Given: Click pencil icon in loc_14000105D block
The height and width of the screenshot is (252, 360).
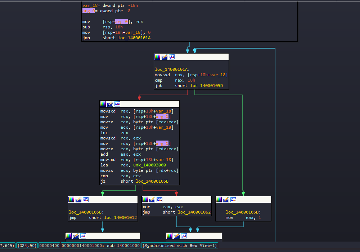Looking at the screenshot, I should point(226,200).
